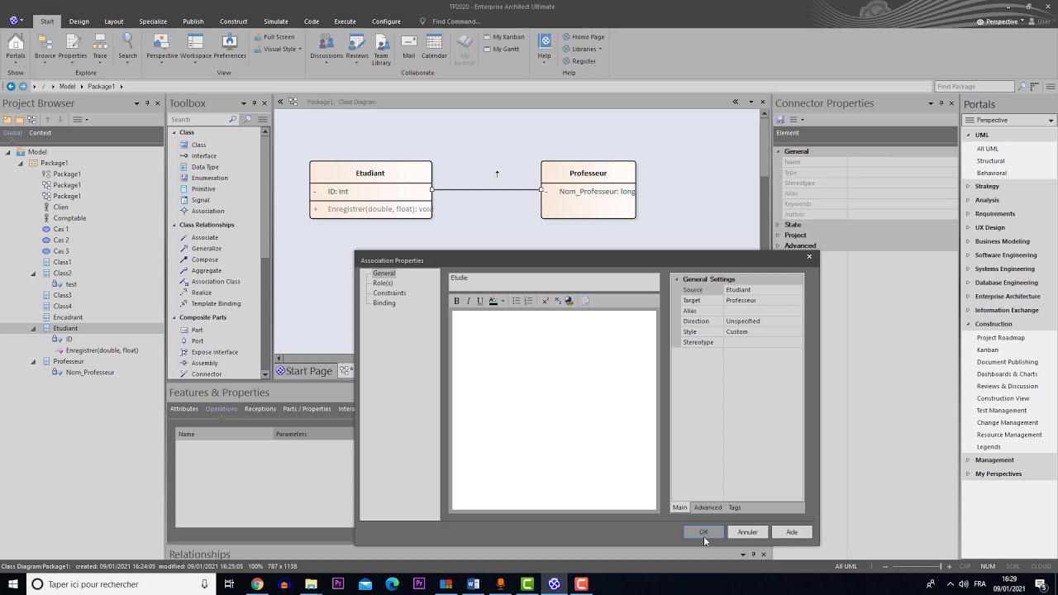Apply subscript in the notes toolbar
This screenshot has width=1058, height=595.
[557, 301]
